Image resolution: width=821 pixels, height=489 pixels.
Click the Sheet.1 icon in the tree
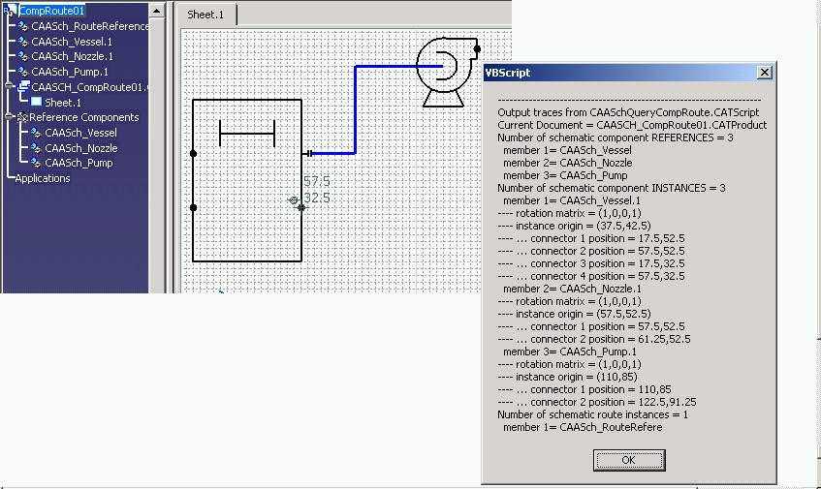[x=37, y=103]
